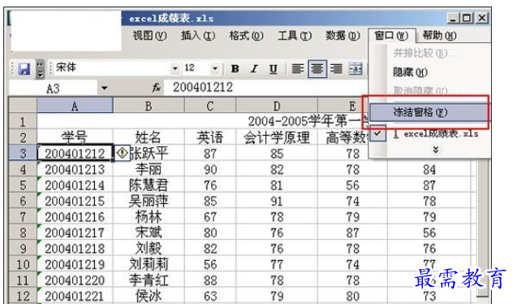
Task: Click the Save icon in the toolbar
Action: [x=24, y=69]
